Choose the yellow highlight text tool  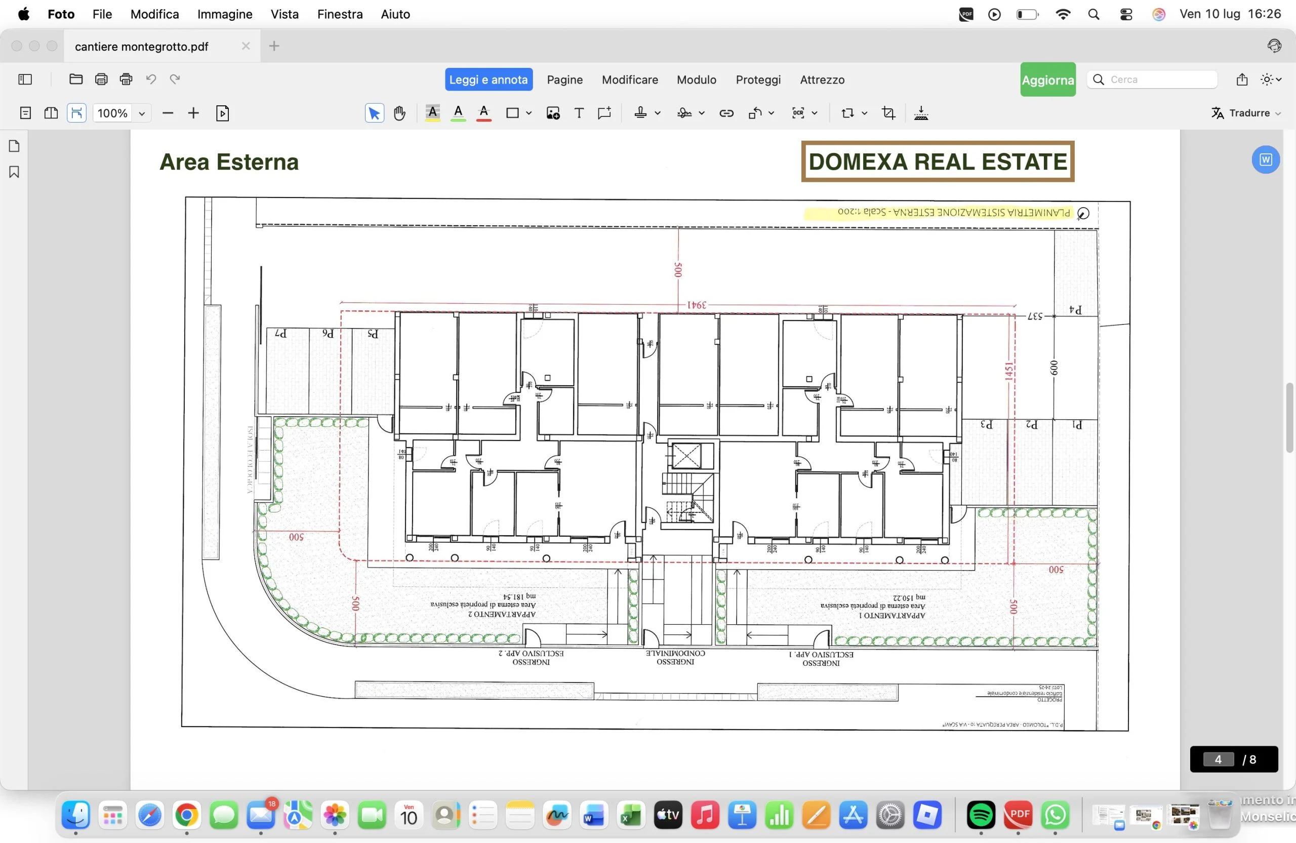(432, 113)
